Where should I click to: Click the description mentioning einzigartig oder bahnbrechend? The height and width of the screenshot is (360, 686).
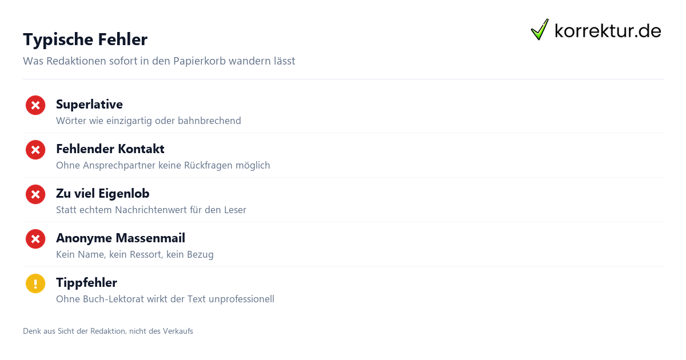tap(149, 121)
